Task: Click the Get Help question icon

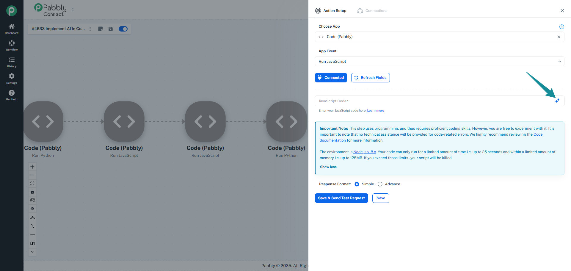Action: tap(12, 95)
